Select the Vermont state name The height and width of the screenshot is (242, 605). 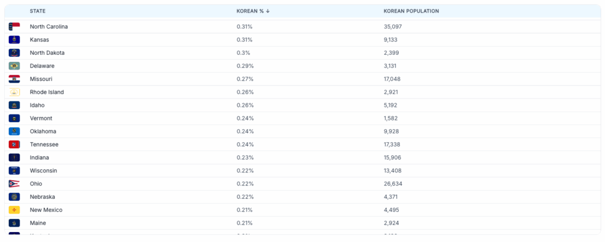tap(40, 118)
